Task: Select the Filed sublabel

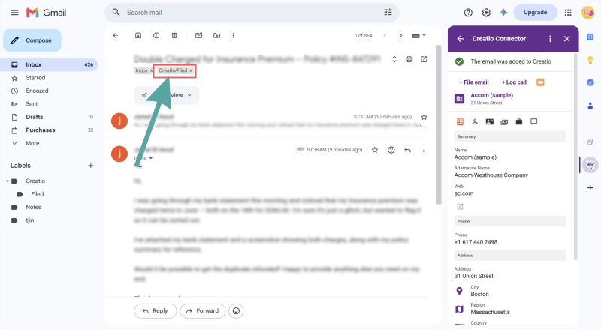Action: click(x=37, y=194)
